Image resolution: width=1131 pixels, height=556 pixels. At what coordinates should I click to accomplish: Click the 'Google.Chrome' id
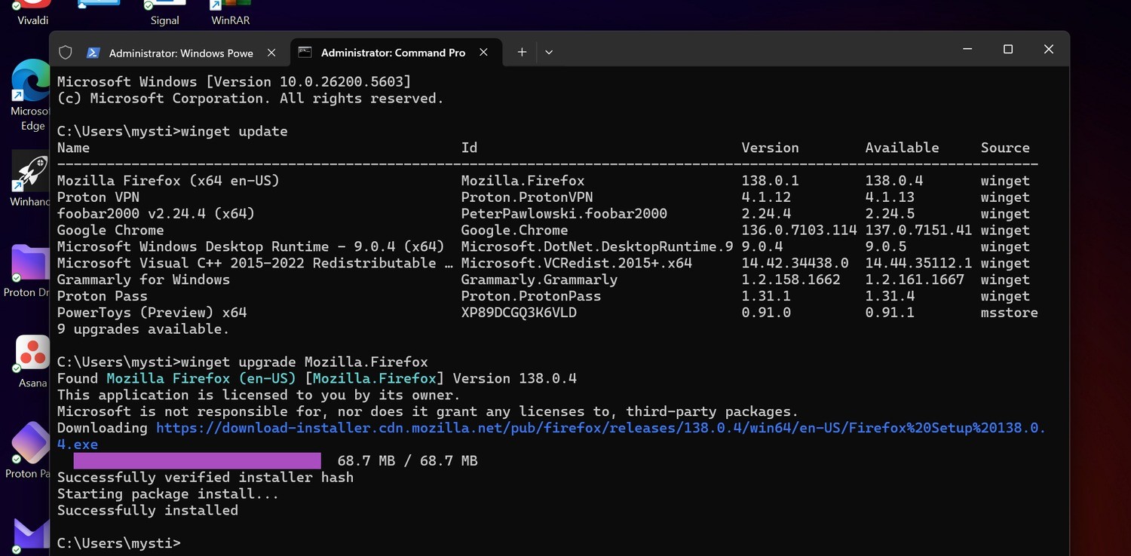[514, 231]
